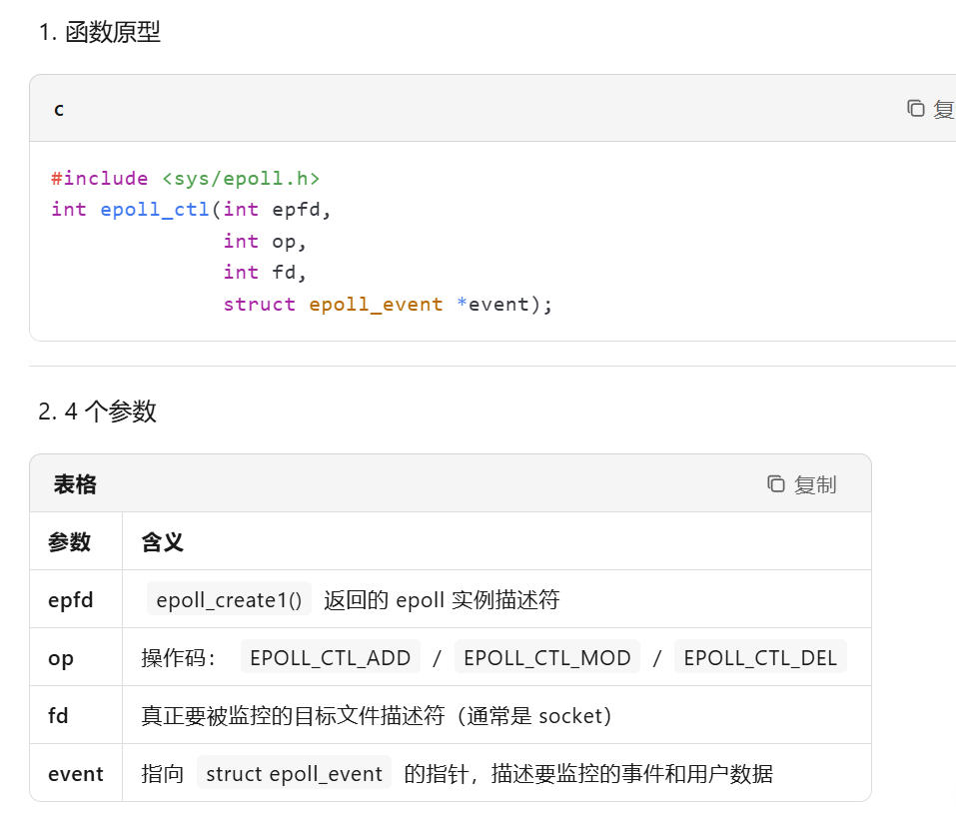Screen dimensions: 956x820
Task: Click the 复制 button of the table
Action: click(802, 484)
